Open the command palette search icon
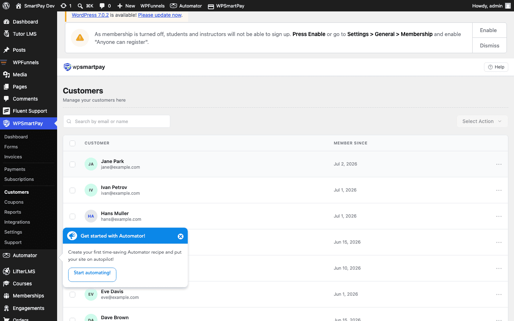Screen dimensions: 514x321 [80, 6]
